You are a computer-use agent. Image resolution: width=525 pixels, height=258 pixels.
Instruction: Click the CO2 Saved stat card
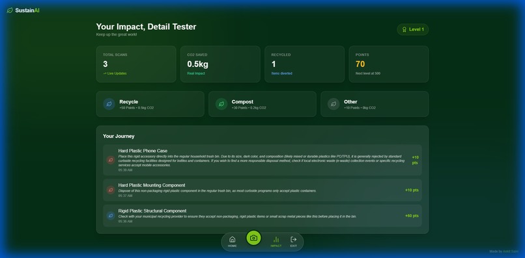click(220, 64)
